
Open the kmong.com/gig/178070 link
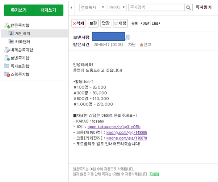click(x=126, y=138)
